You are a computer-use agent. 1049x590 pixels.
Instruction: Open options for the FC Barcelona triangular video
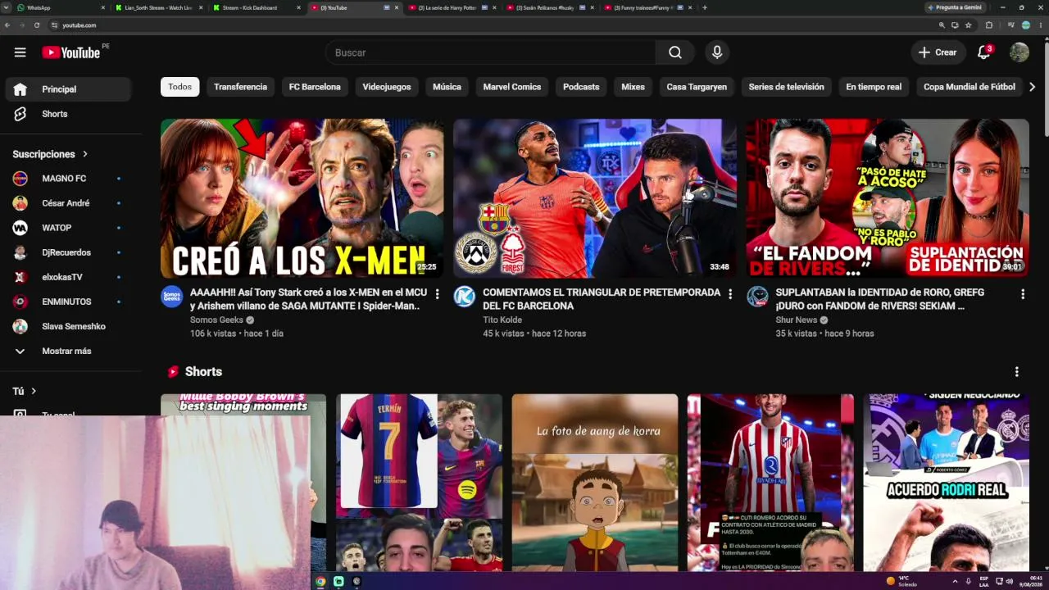[x=730, y=294]
